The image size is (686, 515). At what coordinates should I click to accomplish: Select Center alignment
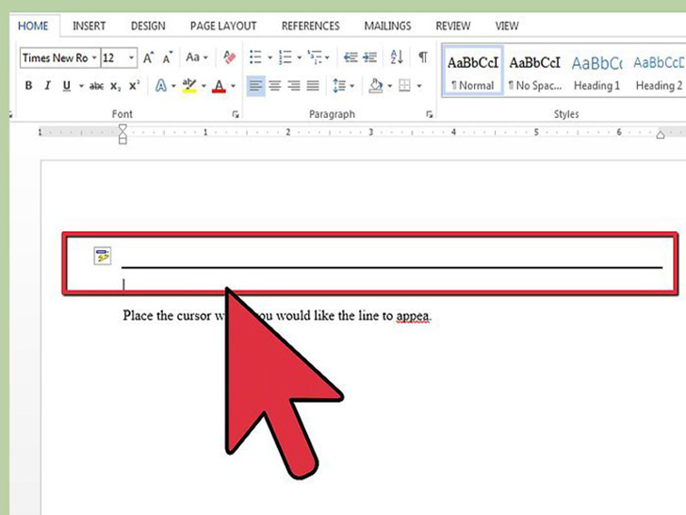tap(275, 86)
